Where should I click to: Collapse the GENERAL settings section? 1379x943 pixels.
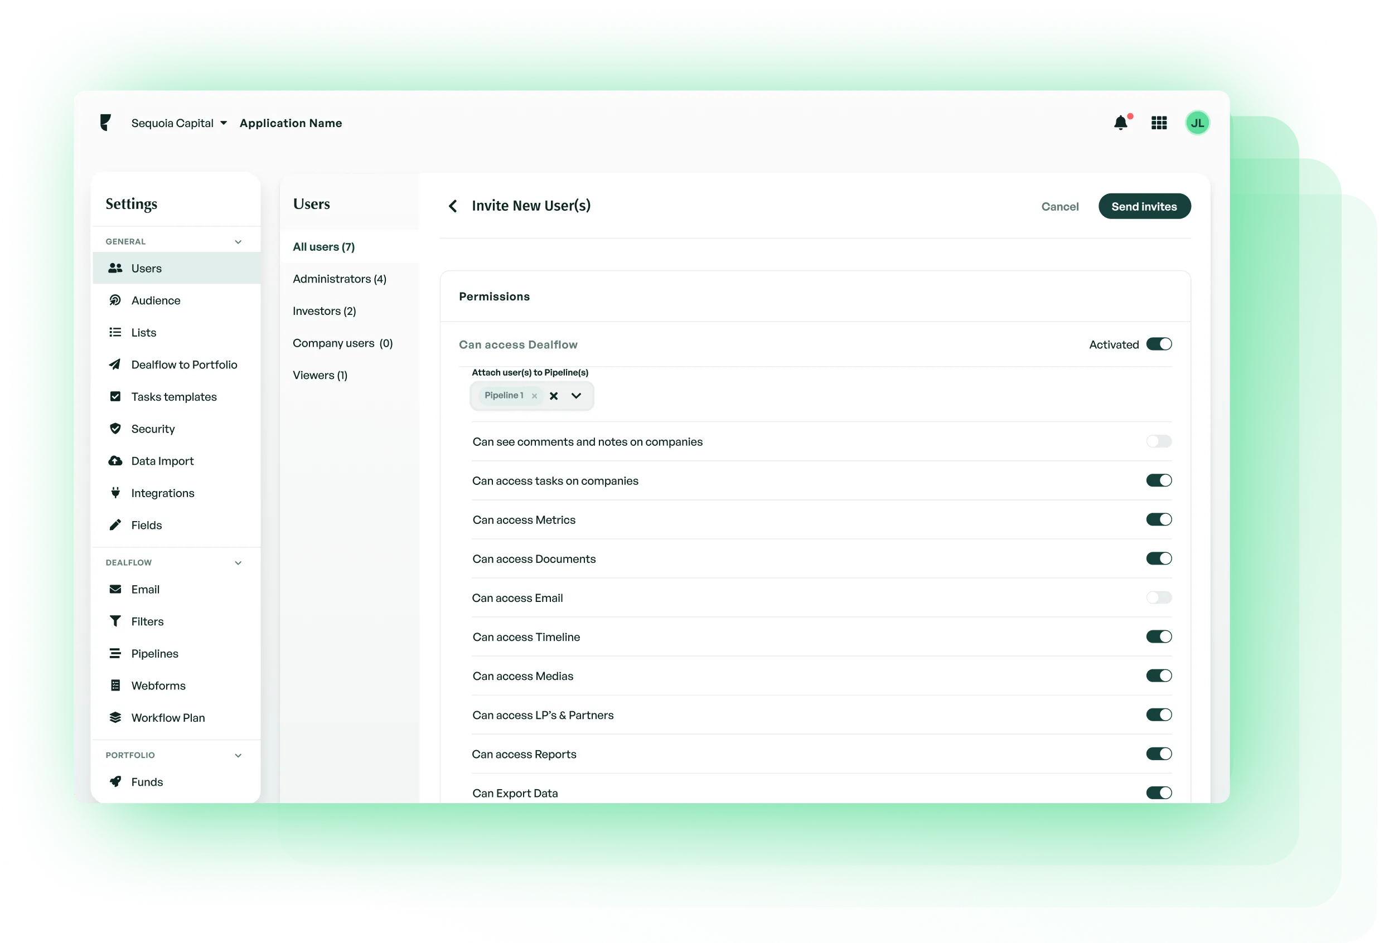[x=238, y=241]
